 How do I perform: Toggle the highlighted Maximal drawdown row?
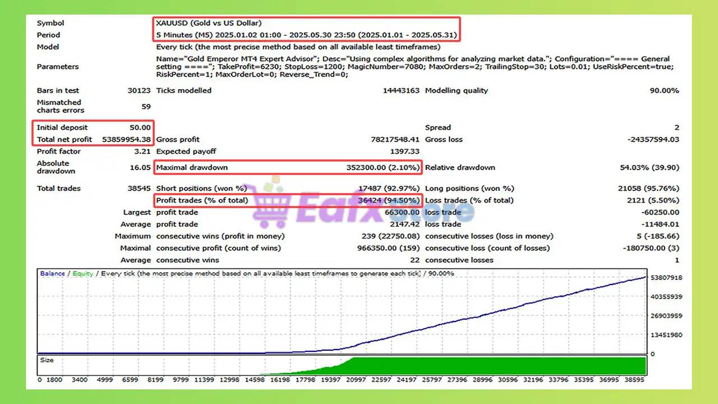(x=287, y=167)
